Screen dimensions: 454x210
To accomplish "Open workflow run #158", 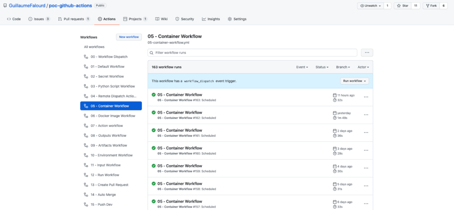I will point(180,184).
